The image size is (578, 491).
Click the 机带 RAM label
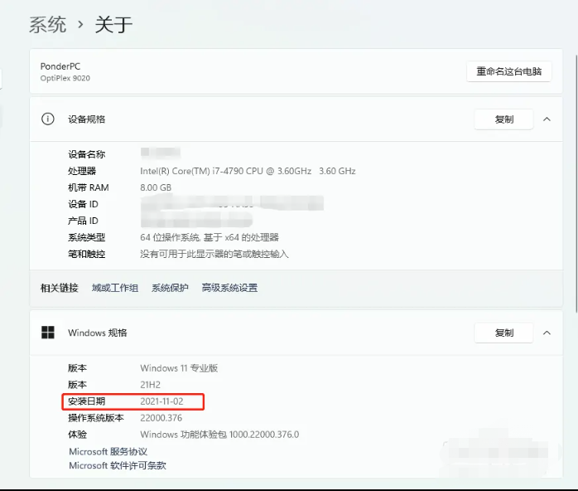[x=89, y=187]
